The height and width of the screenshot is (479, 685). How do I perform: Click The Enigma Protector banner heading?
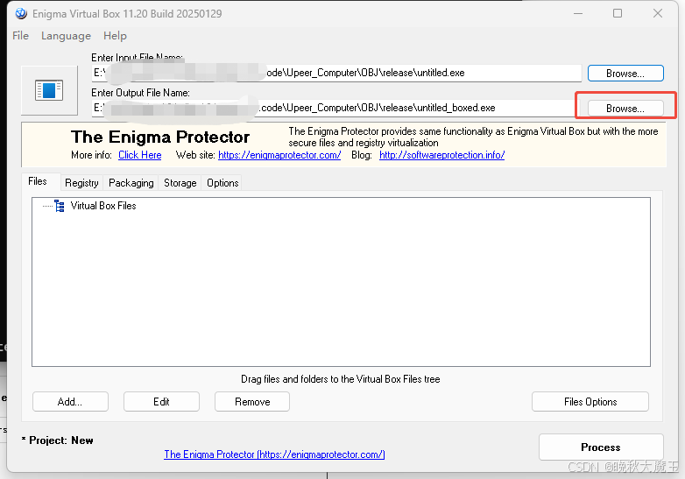(160, 137)
